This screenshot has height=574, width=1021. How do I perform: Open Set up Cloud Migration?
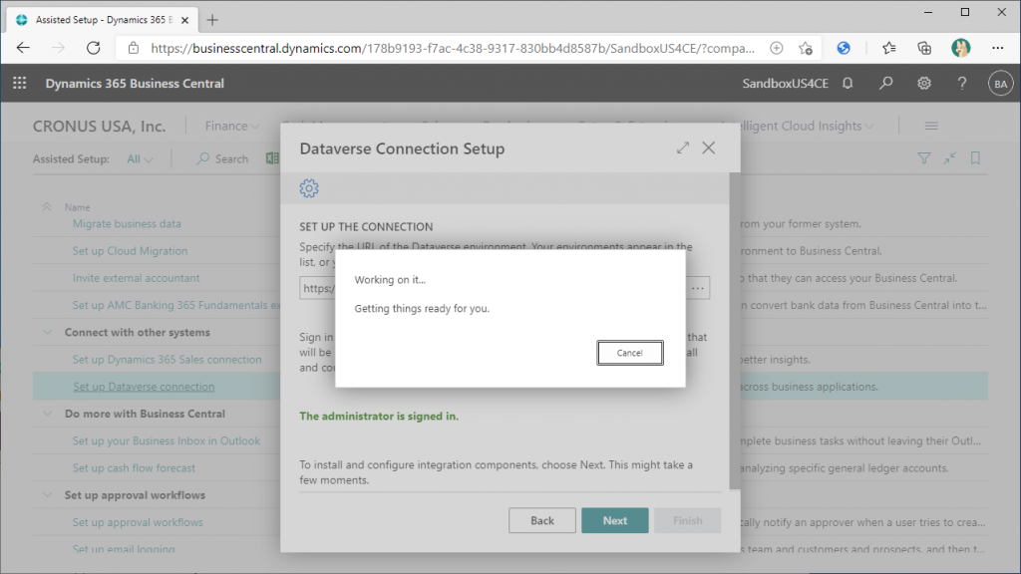pos(131,251)
